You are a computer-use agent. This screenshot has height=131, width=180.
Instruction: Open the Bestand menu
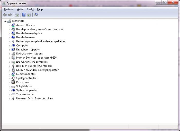[x=9, y=9]
